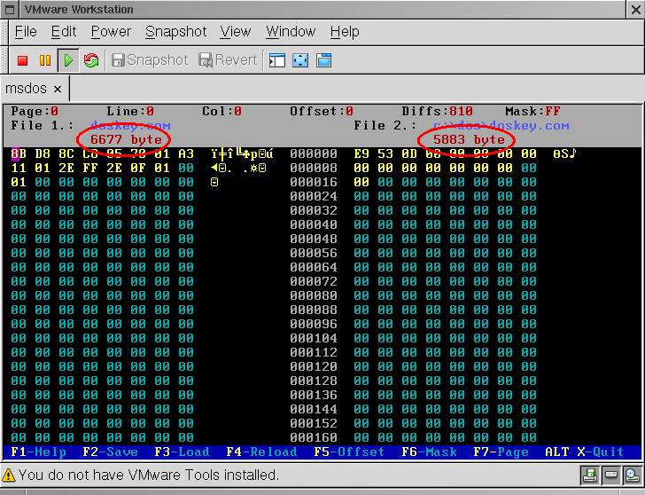Click F6-Mask in the function key bar
This screenshot has height=495, width=645.
[x=429, y=452]
